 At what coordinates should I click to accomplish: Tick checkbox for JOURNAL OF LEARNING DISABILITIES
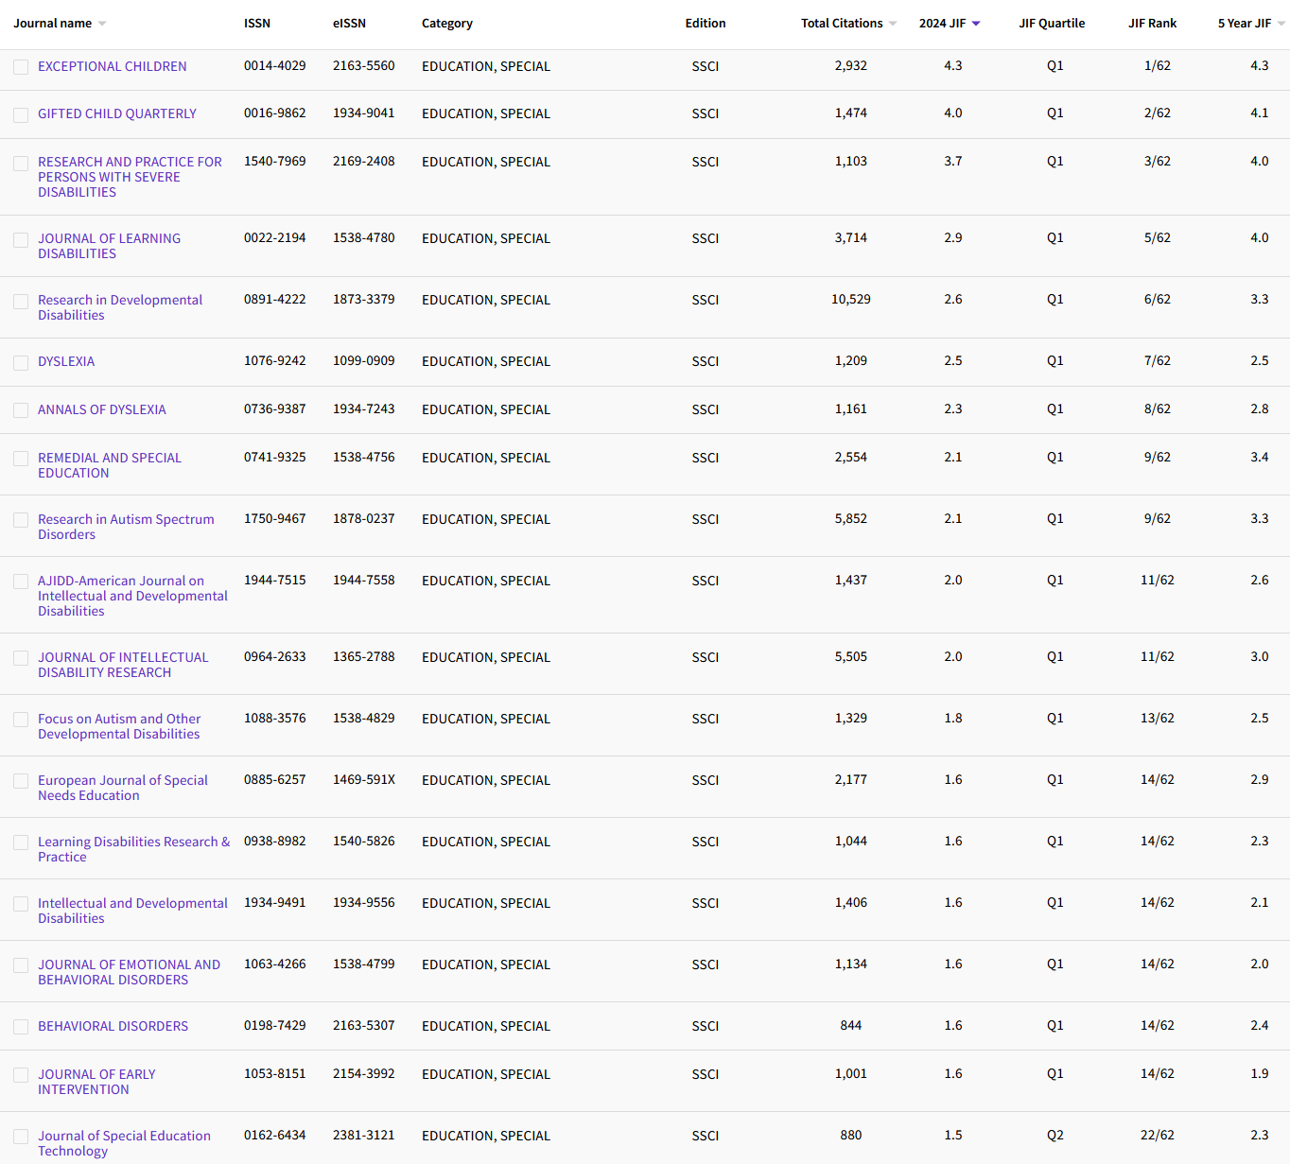tap(21, 240)
